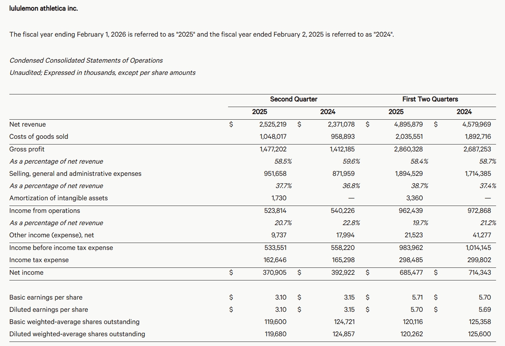Click diluted weighted-average shares 119,680

coord(275,334)
